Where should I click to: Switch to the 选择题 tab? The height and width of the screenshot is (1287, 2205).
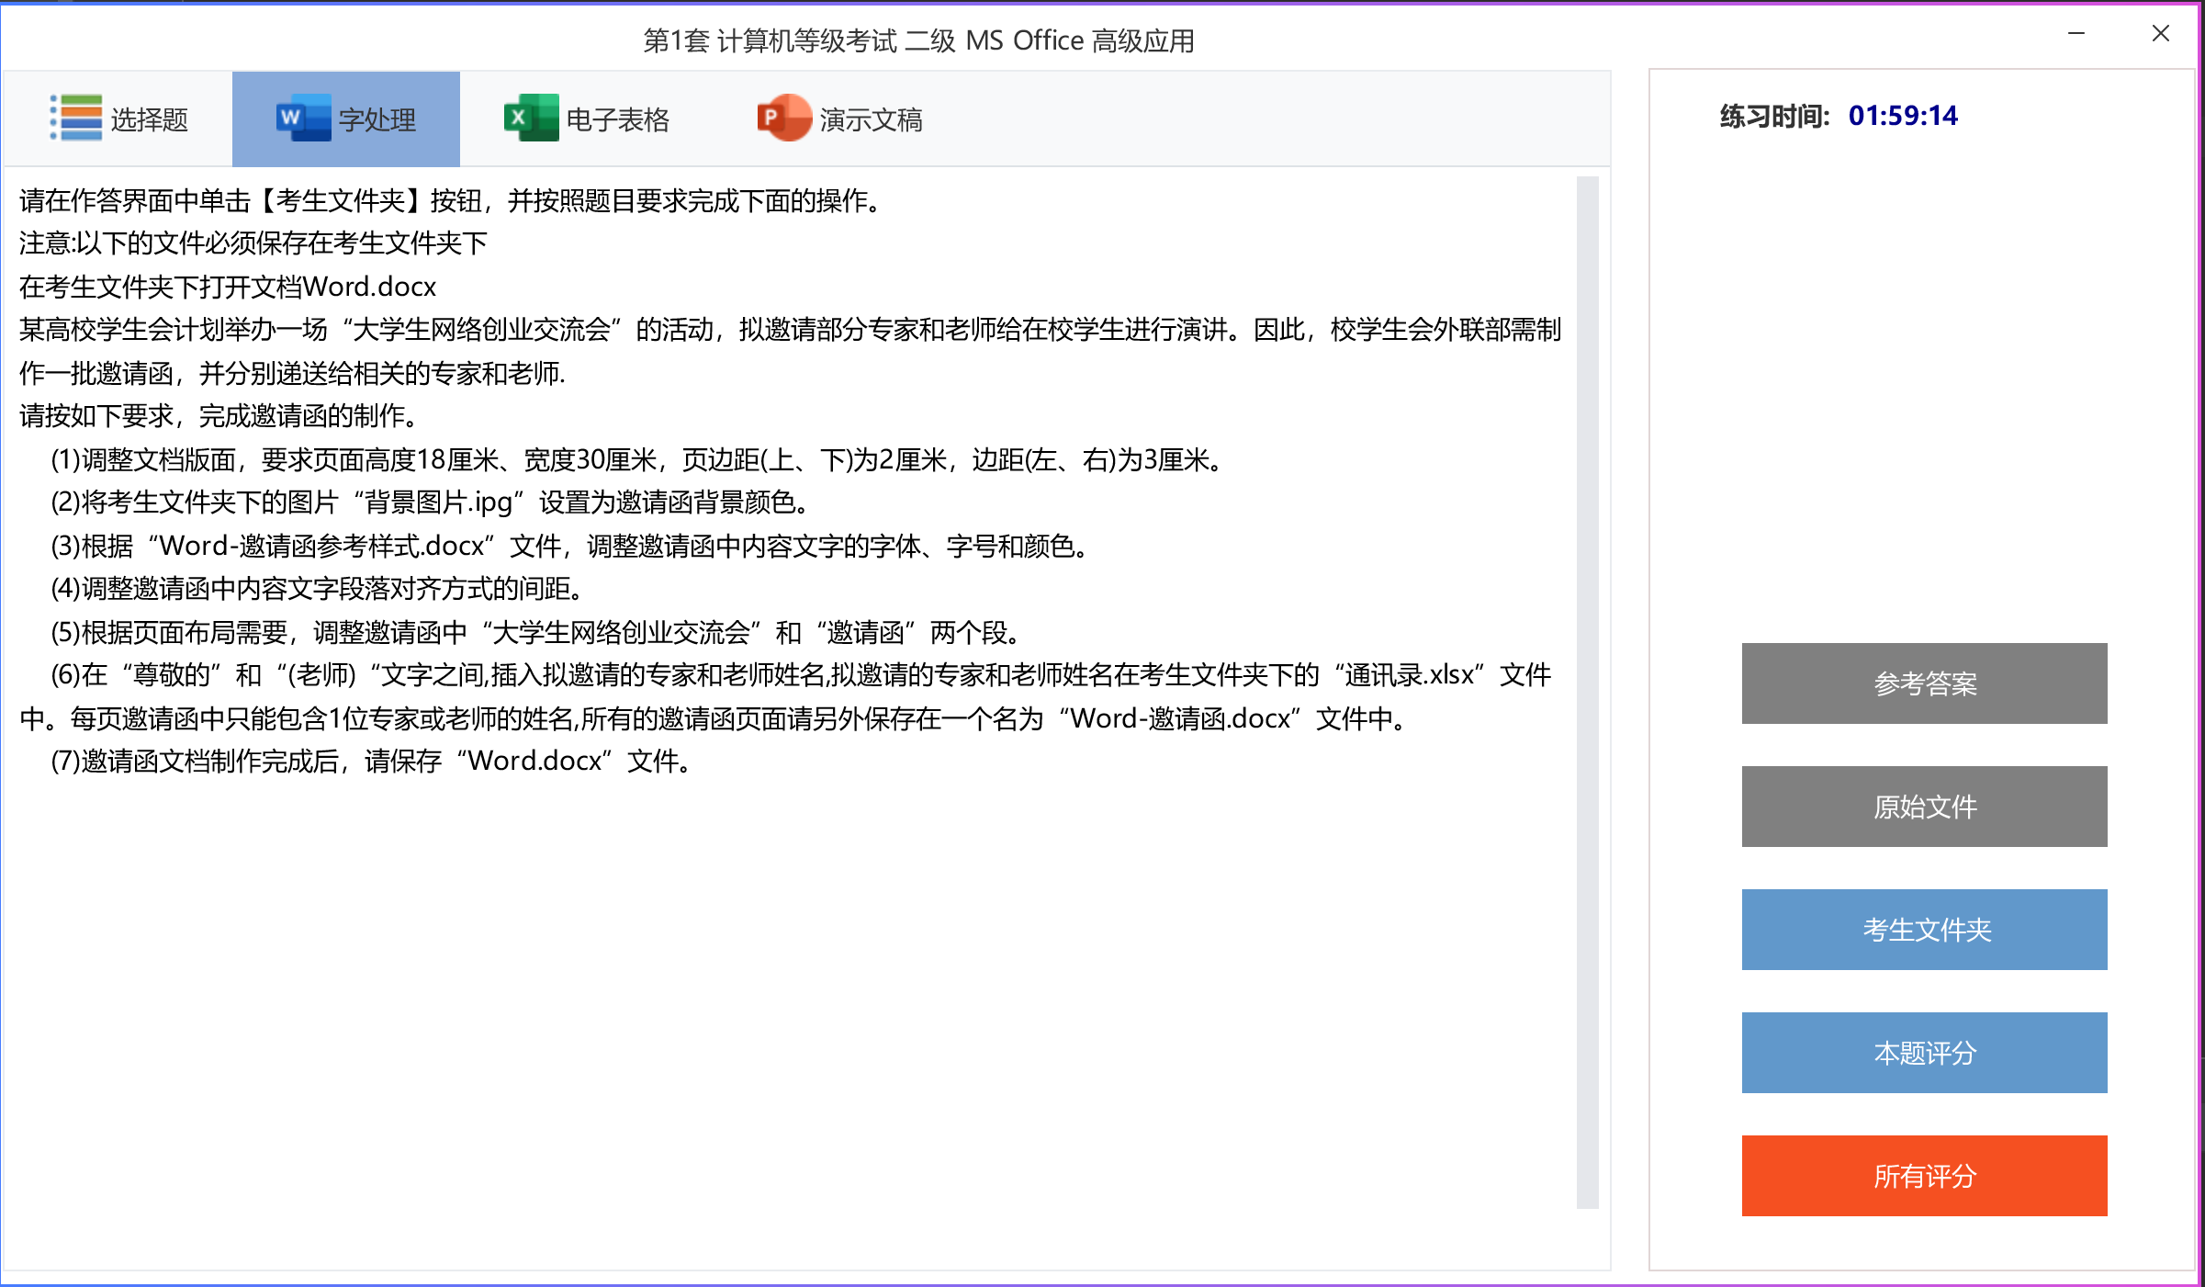coord(149,120)
